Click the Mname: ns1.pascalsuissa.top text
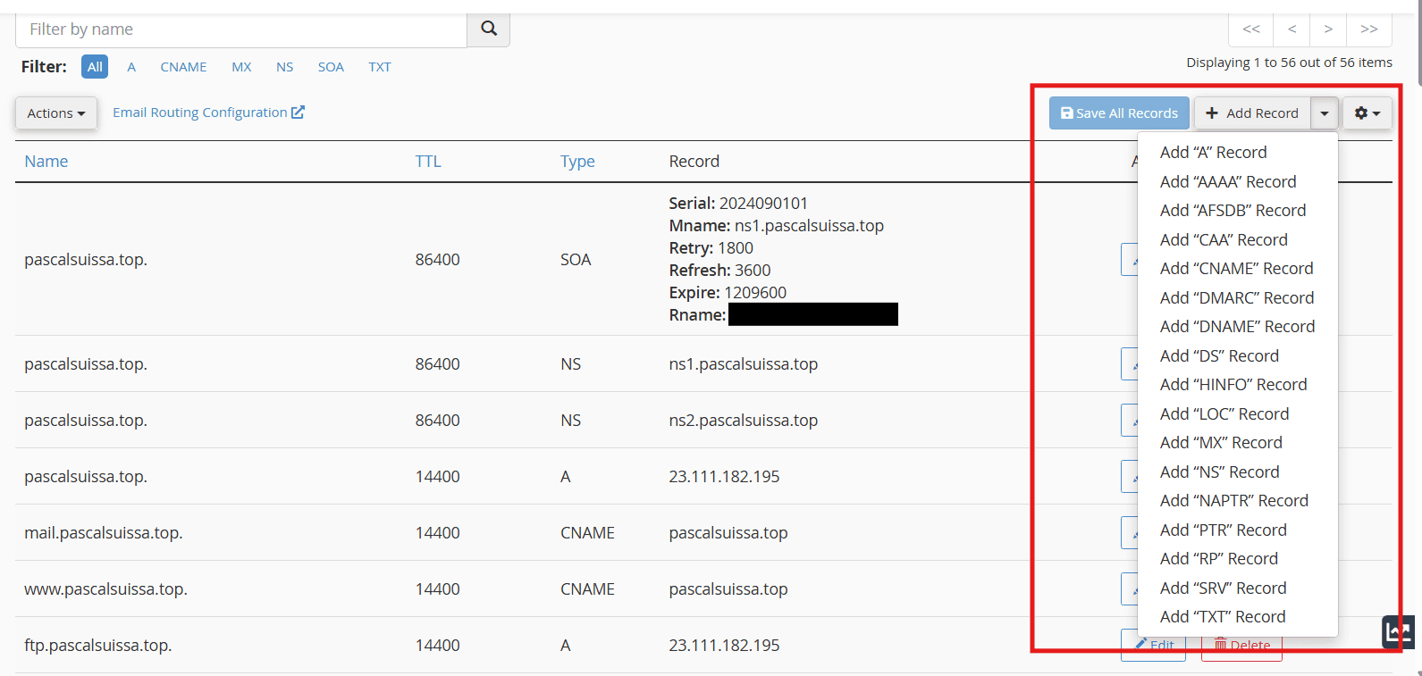Screen dimensions: 1422x676 pyautogui.click(x=777, y=226)
